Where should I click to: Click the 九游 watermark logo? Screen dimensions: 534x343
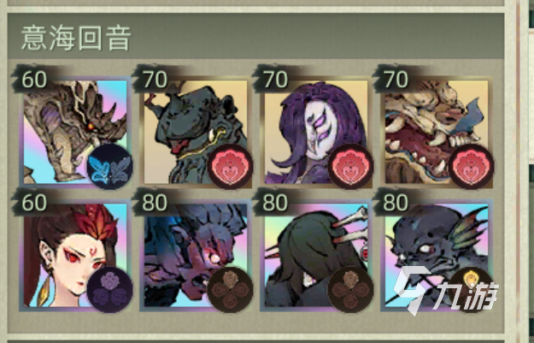click(x=445, y=291)
